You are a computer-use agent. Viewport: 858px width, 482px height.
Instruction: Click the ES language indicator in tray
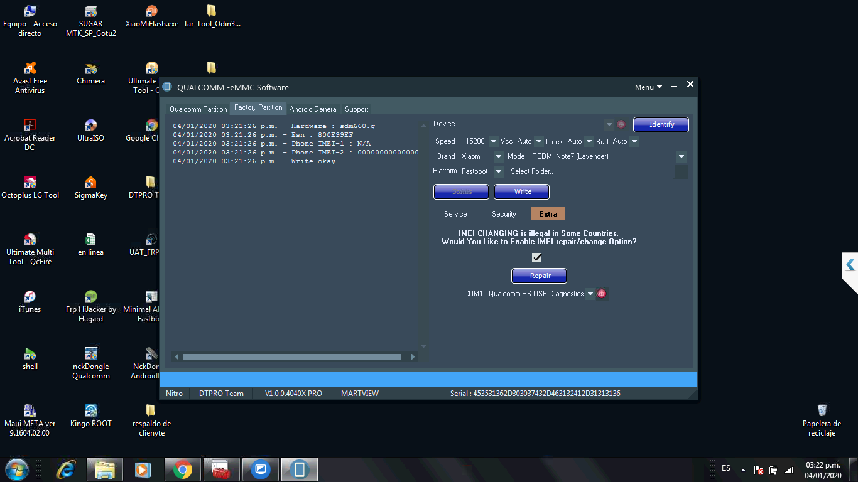click(x=726, y=468)
